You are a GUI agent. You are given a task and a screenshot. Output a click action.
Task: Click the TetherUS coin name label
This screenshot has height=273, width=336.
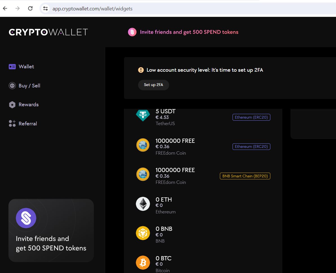click(x=165, y=123)
